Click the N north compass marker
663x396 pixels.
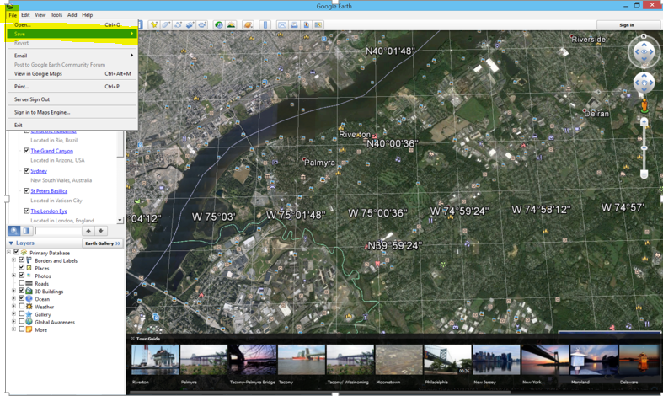coord(644,36)
